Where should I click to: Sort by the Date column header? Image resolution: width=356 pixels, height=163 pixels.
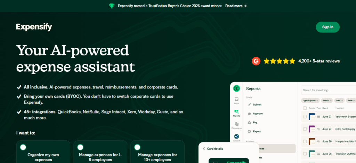tap(325, 108)
